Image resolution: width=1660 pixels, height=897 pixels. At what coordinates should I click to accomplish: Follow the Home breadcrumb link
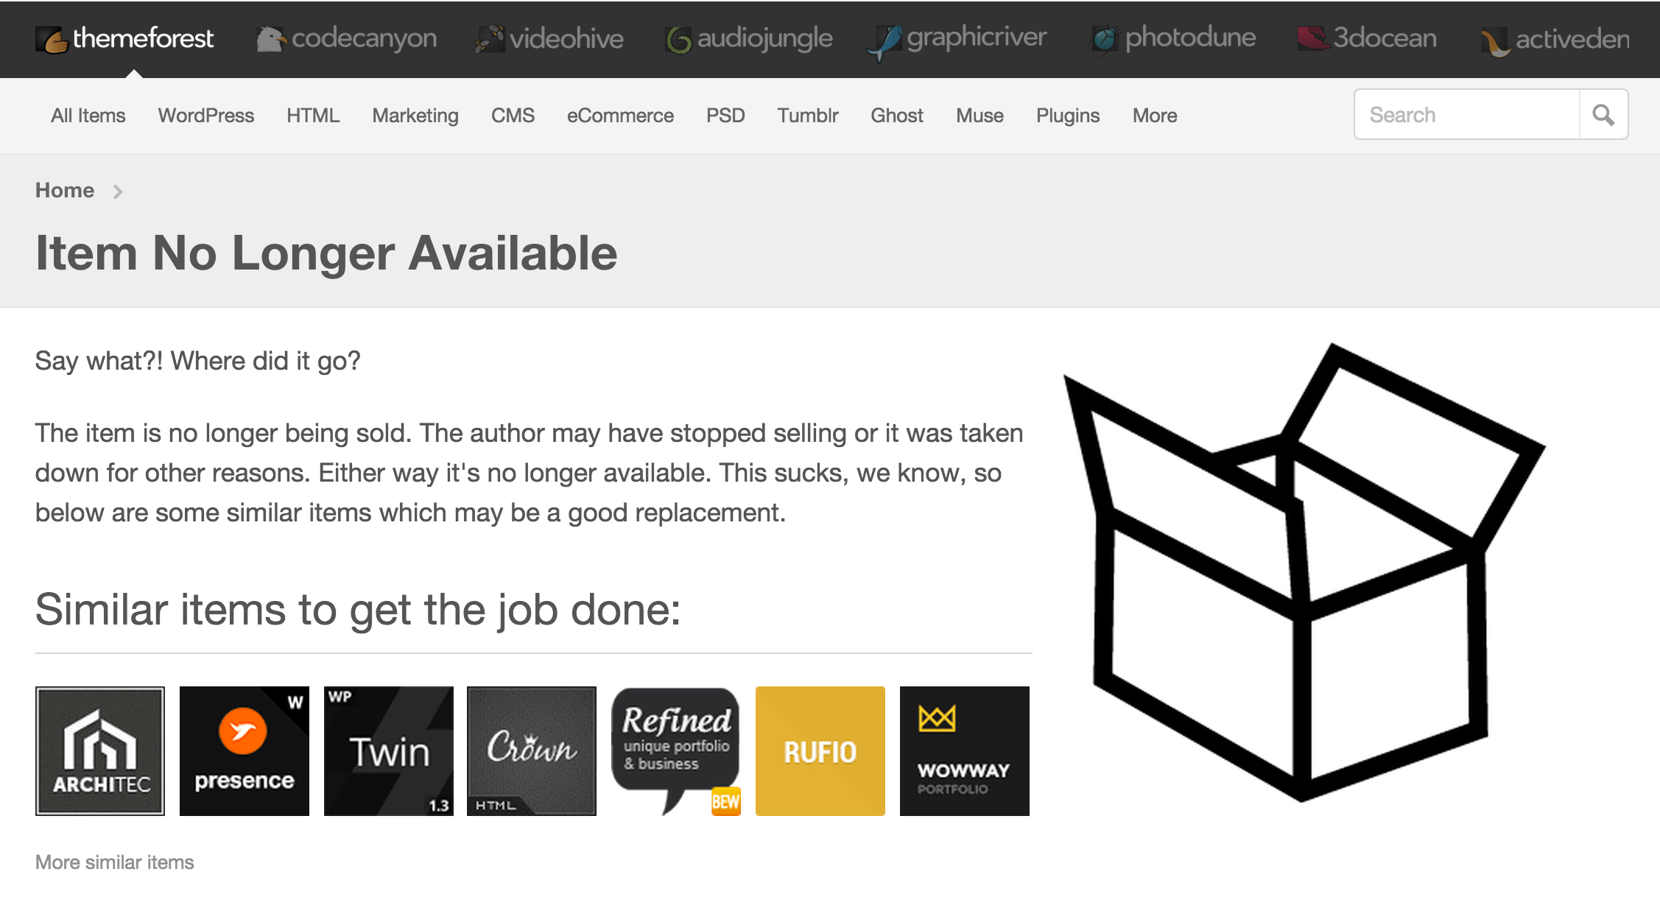point(65,190)
